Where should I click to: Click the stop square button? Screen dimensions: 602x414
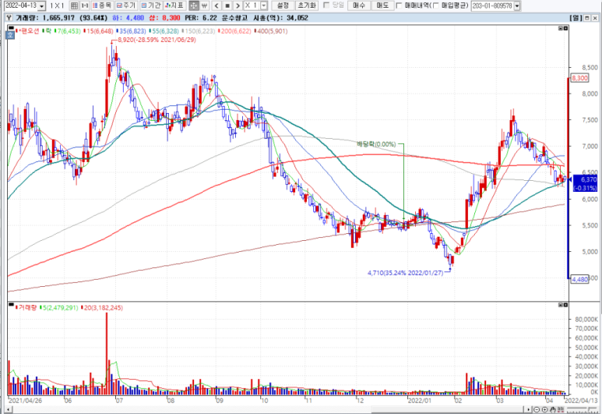(x=227, y=5)
